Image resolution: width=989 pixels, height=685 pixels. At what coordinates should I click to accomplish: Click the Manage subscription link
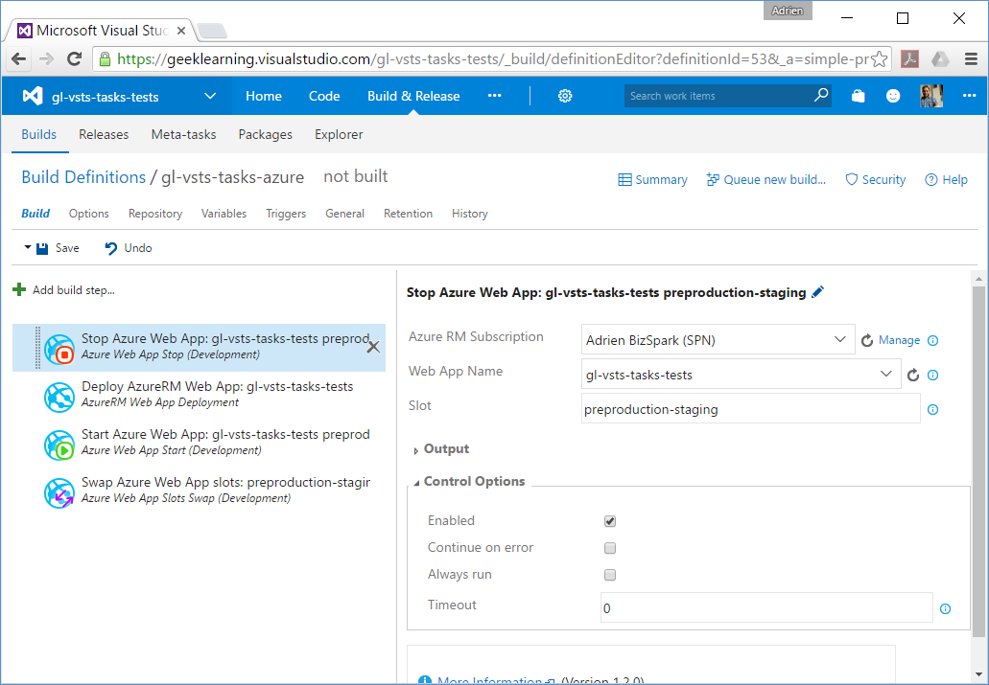coord(899,340)
